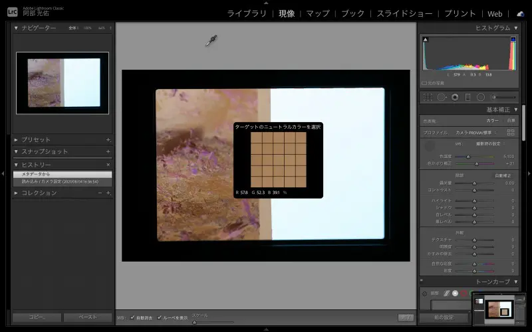Viewport: 532px width, 332px height.
Task: Click the 完了 button in toolbar
Action: 406,317
